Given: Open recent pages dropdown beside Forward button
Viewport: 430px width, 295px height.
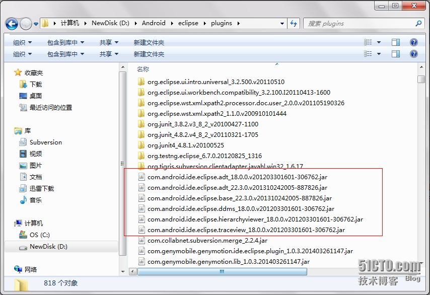Looking at the screenshot, I should [x=36, y=24].
